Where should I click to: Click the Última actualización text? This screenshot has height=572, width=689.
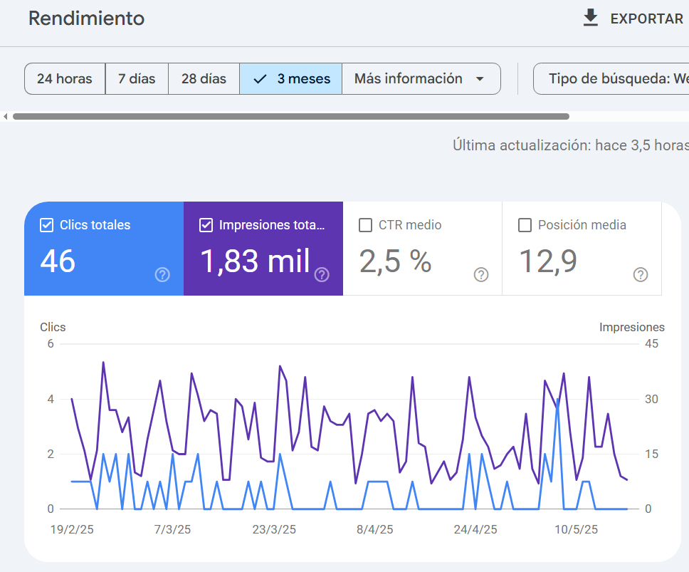(571, 145)
